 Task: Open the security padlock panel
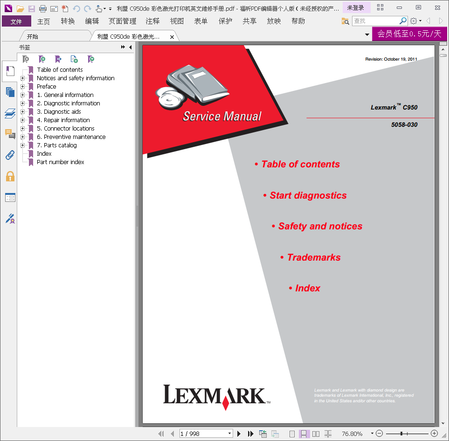point(10,176)
